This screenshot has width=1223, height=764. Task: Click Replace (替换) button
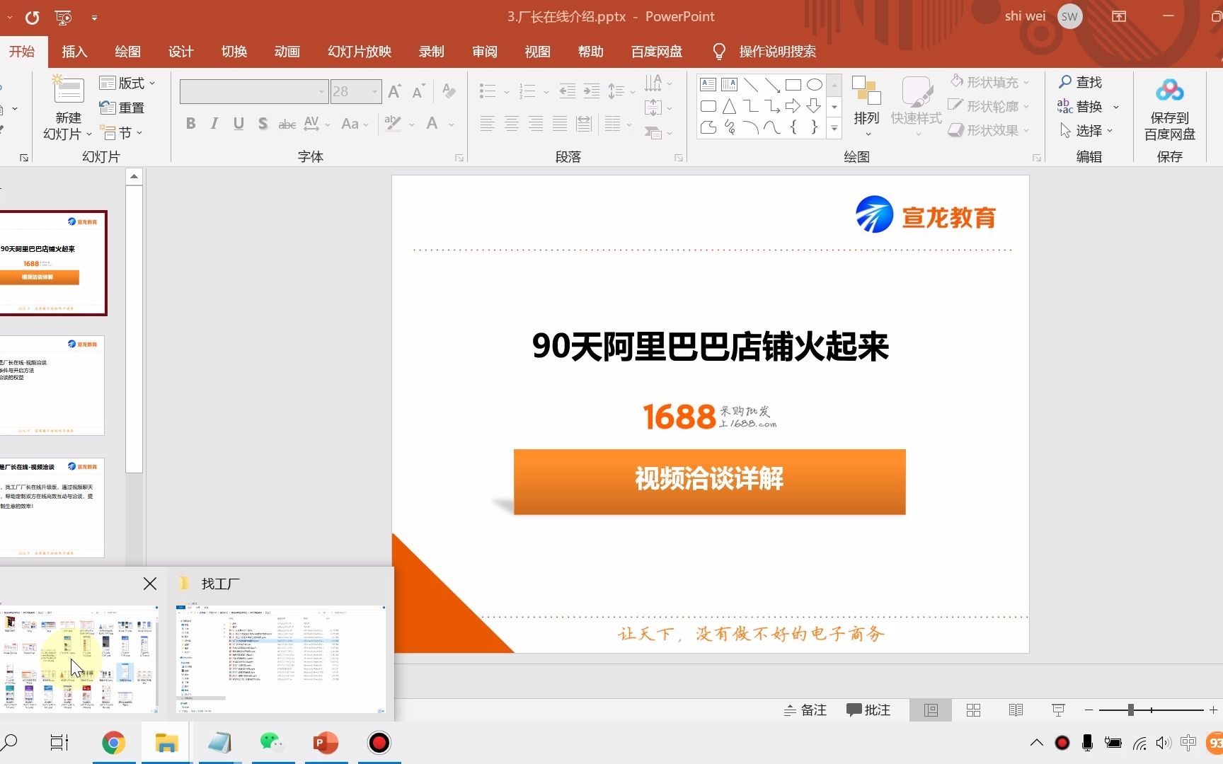[1081, 106]
